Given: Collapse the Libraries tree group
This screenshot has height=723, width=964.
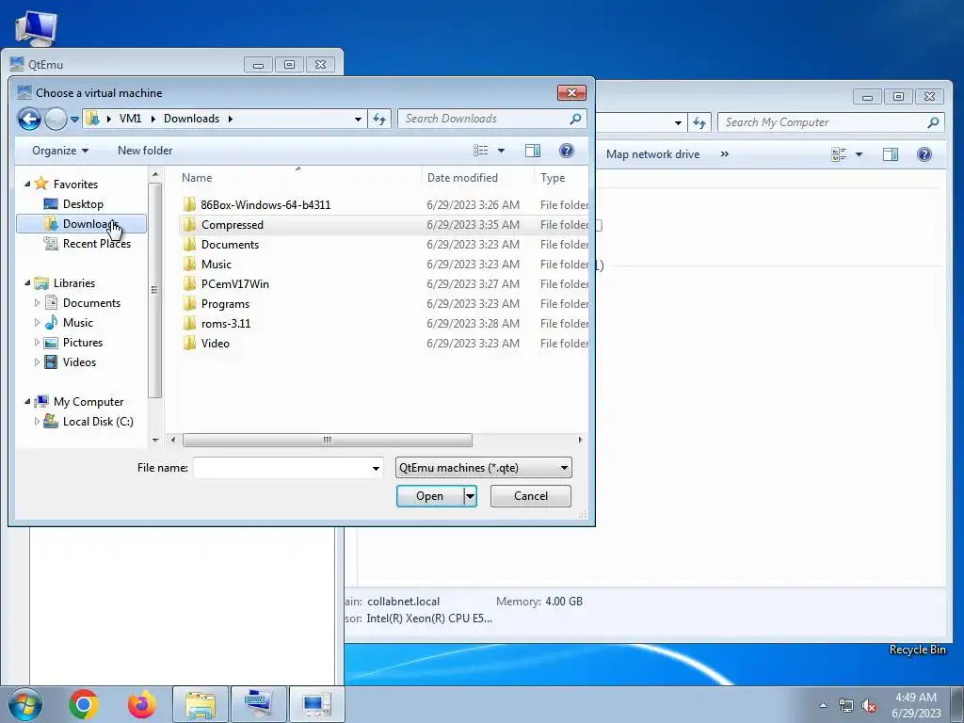Looking at the screenshot, I should click(27, 282).
